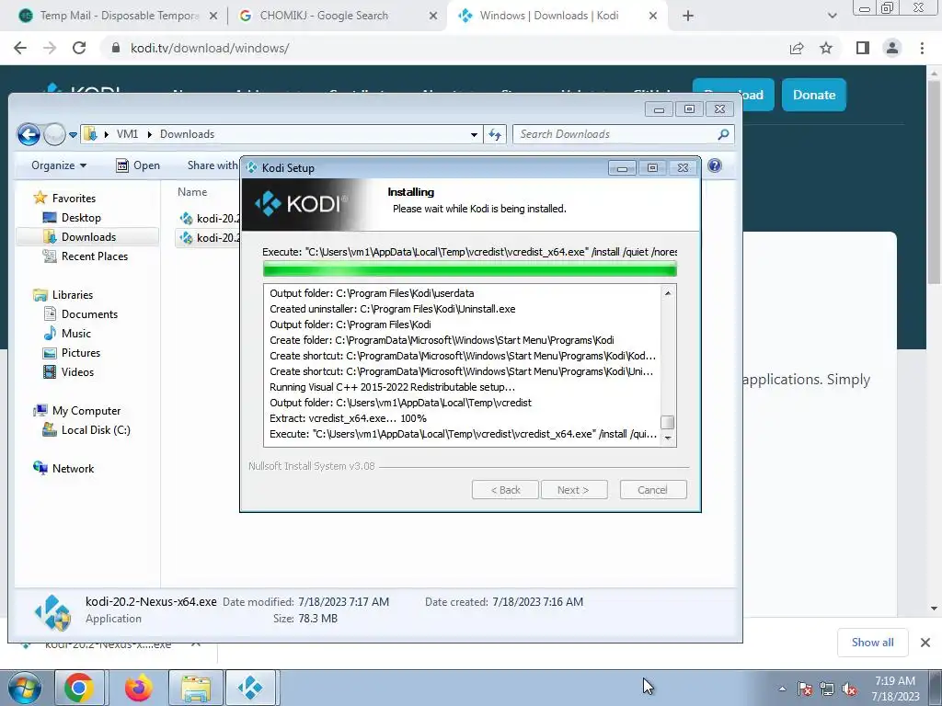Click the install log scroll up arrow
942x706 pixels.
click(x=668, y=293)
